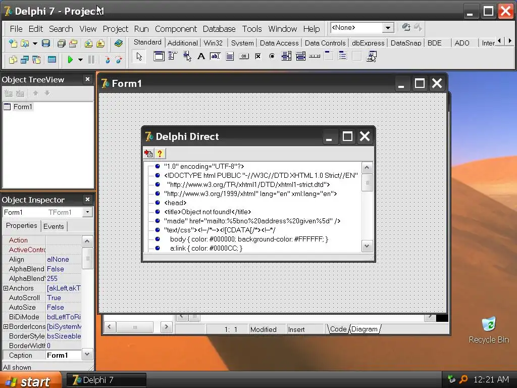Switch to the Additional palette tab

point(182,43)
